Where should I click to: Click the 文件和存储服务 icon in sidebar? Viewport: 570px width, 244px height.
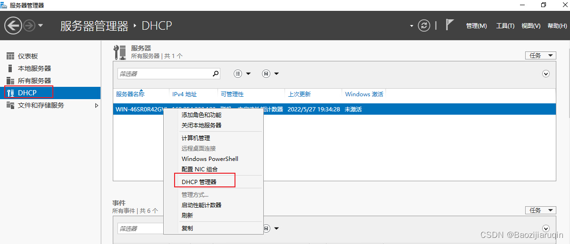click(x=10, y=105)
